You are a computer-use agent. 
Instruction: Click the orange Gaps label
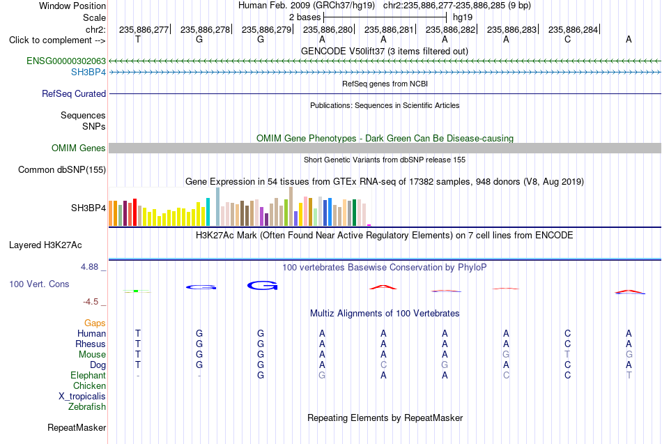coord(95,323)
